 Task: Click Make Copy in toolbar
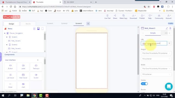click(x=123, y=17)
